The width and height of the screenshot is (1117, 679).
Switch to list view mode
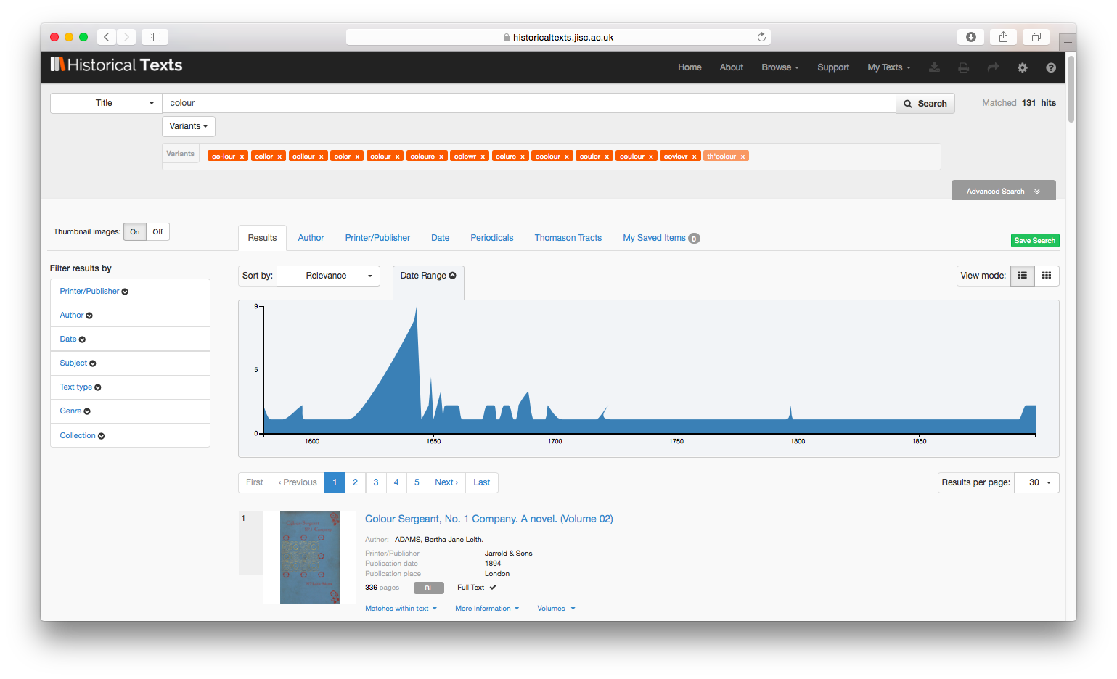click(x=1022, y=276)
